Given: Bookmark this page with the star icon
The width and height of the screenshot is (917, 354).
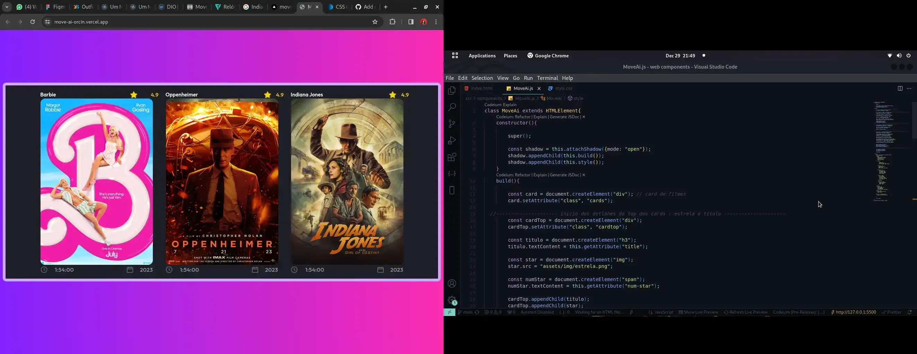Looking at the screenshot, I should 375,22.
